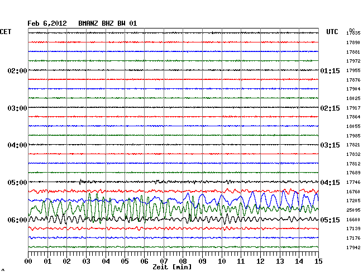Click minute tick label '10' on x-axis

[x=222, y=261]
